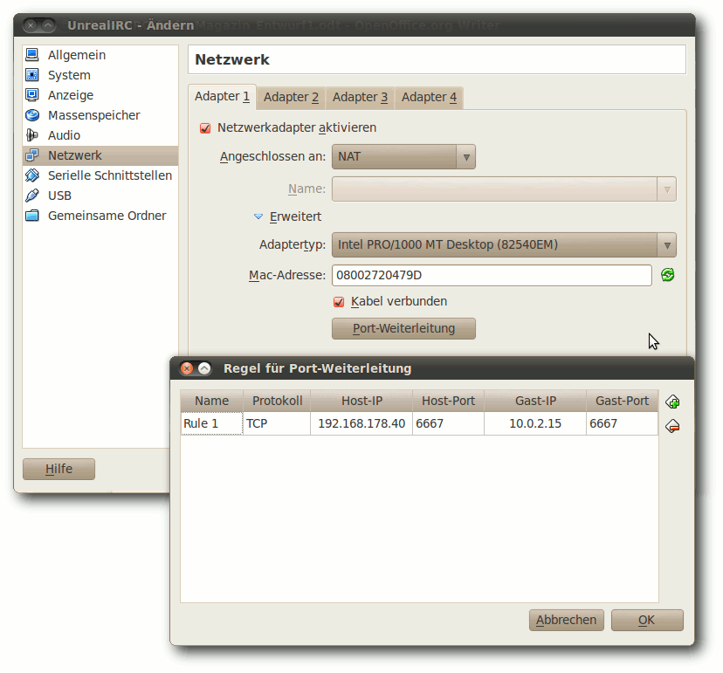The image size is (723, 673).
Task: Click Abbrechen in port forwarding dialog
Action: coord(566,620)
